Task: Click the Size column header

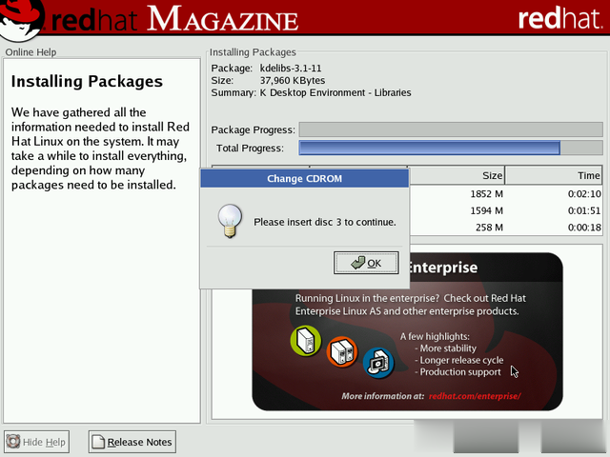Action: pyautogui.click(x=457, y=175)
